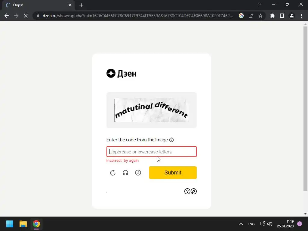
Task: Open a new browser tab
Action: tap(81, 5)
